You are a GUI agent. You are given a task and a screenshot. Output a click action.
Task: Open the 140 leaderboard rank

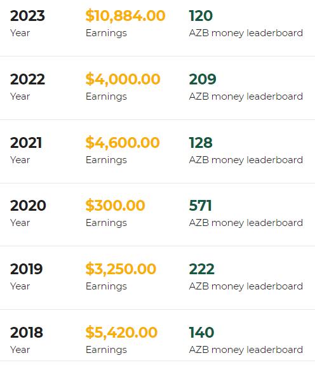coord(202,333)
